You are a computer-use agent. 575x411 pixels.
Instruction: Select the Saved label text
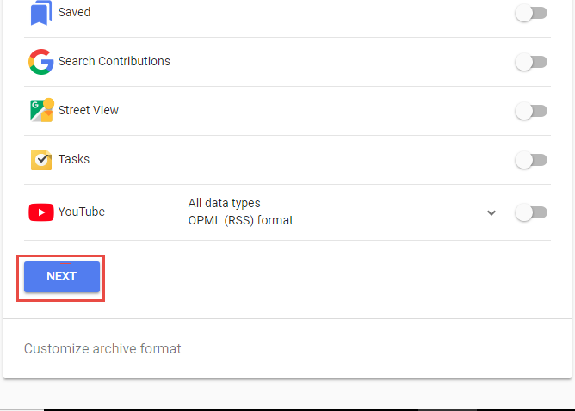[x=74, y=12]
